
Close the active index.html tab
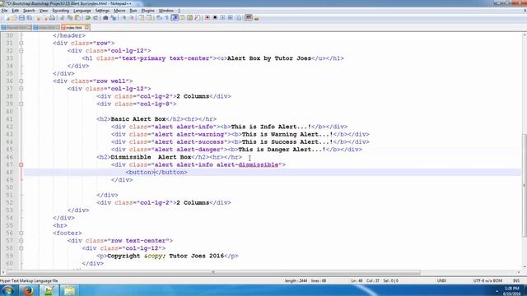tap(86, 27)
